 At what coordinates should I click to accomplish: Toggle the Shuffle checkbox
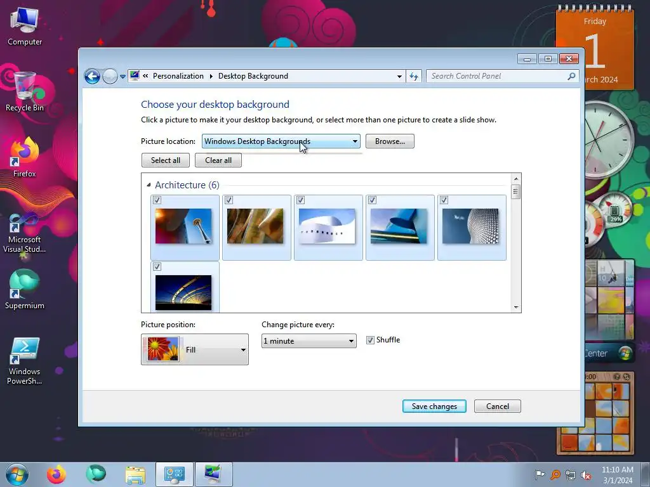(x=370, y=340)
